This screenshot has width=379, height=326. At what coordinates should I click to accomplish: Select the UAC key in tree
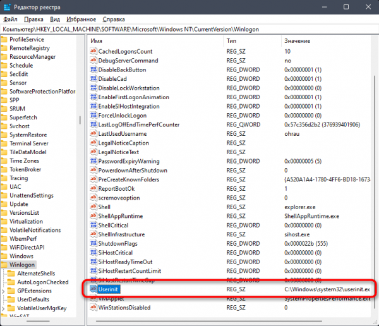click(15, 187)
